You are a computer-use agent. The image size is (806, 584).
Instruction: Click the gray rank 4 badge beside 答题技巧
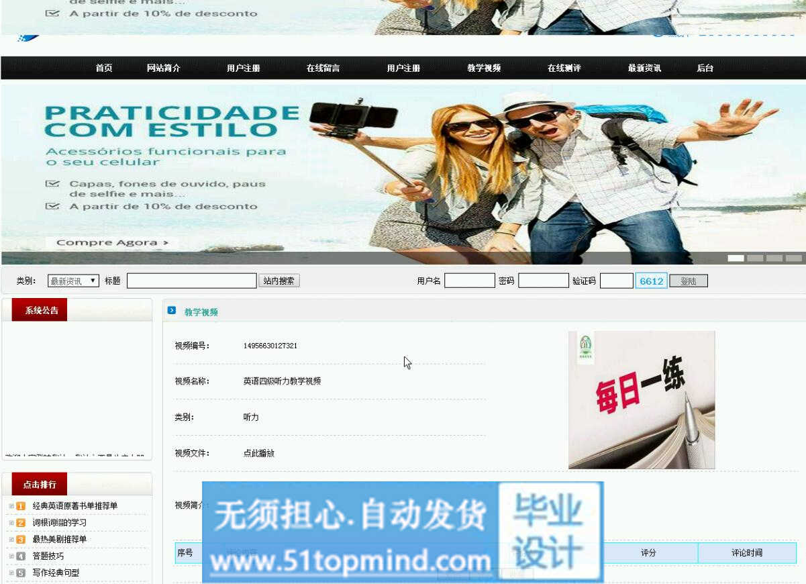pos(21,556)
